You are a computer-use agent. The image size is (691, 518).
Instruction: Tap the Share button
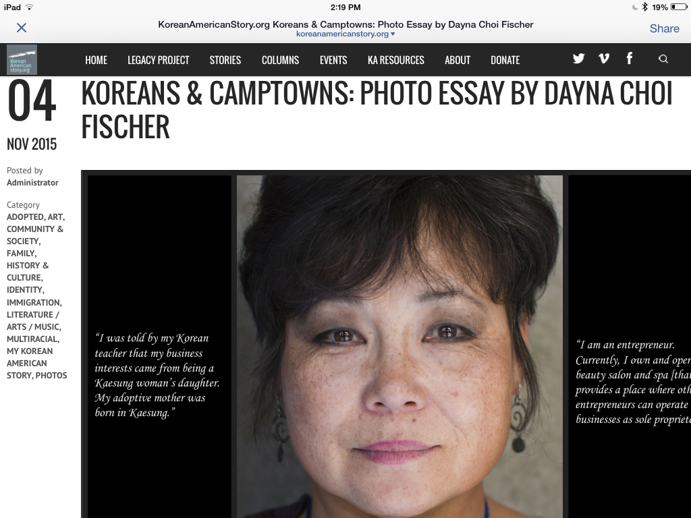coord(664,28)
